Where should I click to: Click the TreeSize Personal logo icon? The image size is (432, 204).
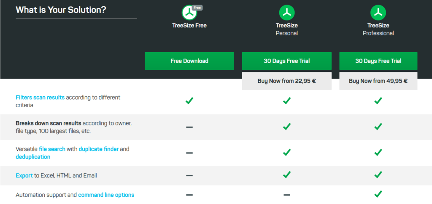[287, 12]
